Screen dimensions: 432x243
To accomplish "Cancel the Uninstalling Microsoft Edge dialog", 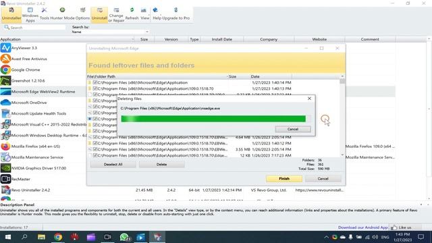I will tap(323, 178).
